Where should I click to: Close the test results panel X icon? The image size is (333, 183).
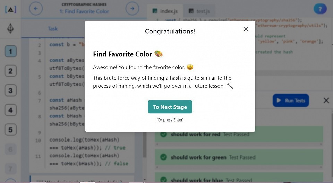(x=326, y=100)
